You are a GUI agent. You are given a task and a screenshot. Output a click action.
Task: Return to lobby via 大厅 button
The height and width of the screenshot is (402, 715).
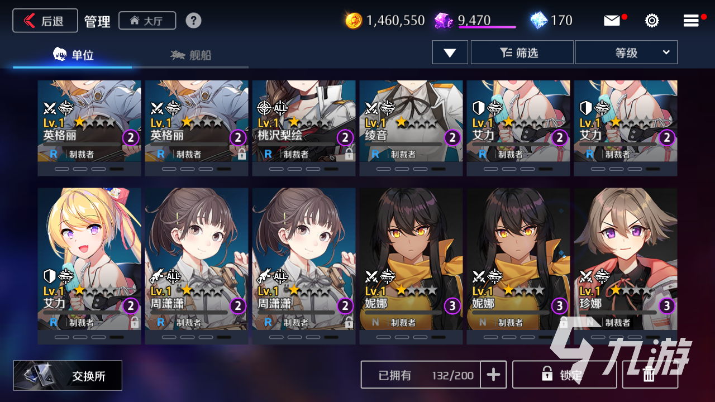pyautogui.click(x=147, y=21)
